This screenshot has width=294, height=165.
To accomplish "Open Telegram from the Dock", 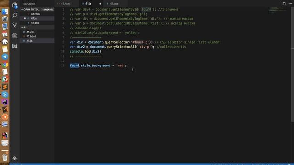I will coord(5,57).
